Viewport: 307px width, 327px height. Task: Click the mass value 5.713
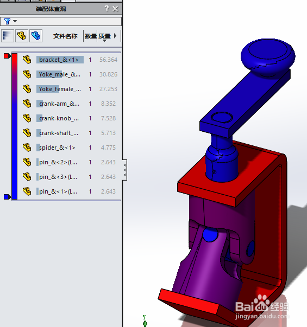pos(108,133)
